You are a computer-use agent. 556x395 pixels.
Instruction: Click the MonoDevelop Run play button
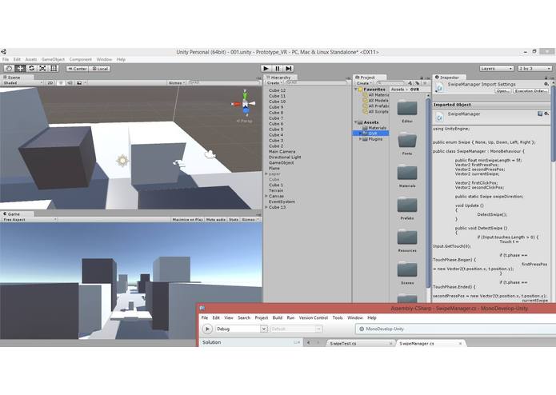tap(207, 329)
